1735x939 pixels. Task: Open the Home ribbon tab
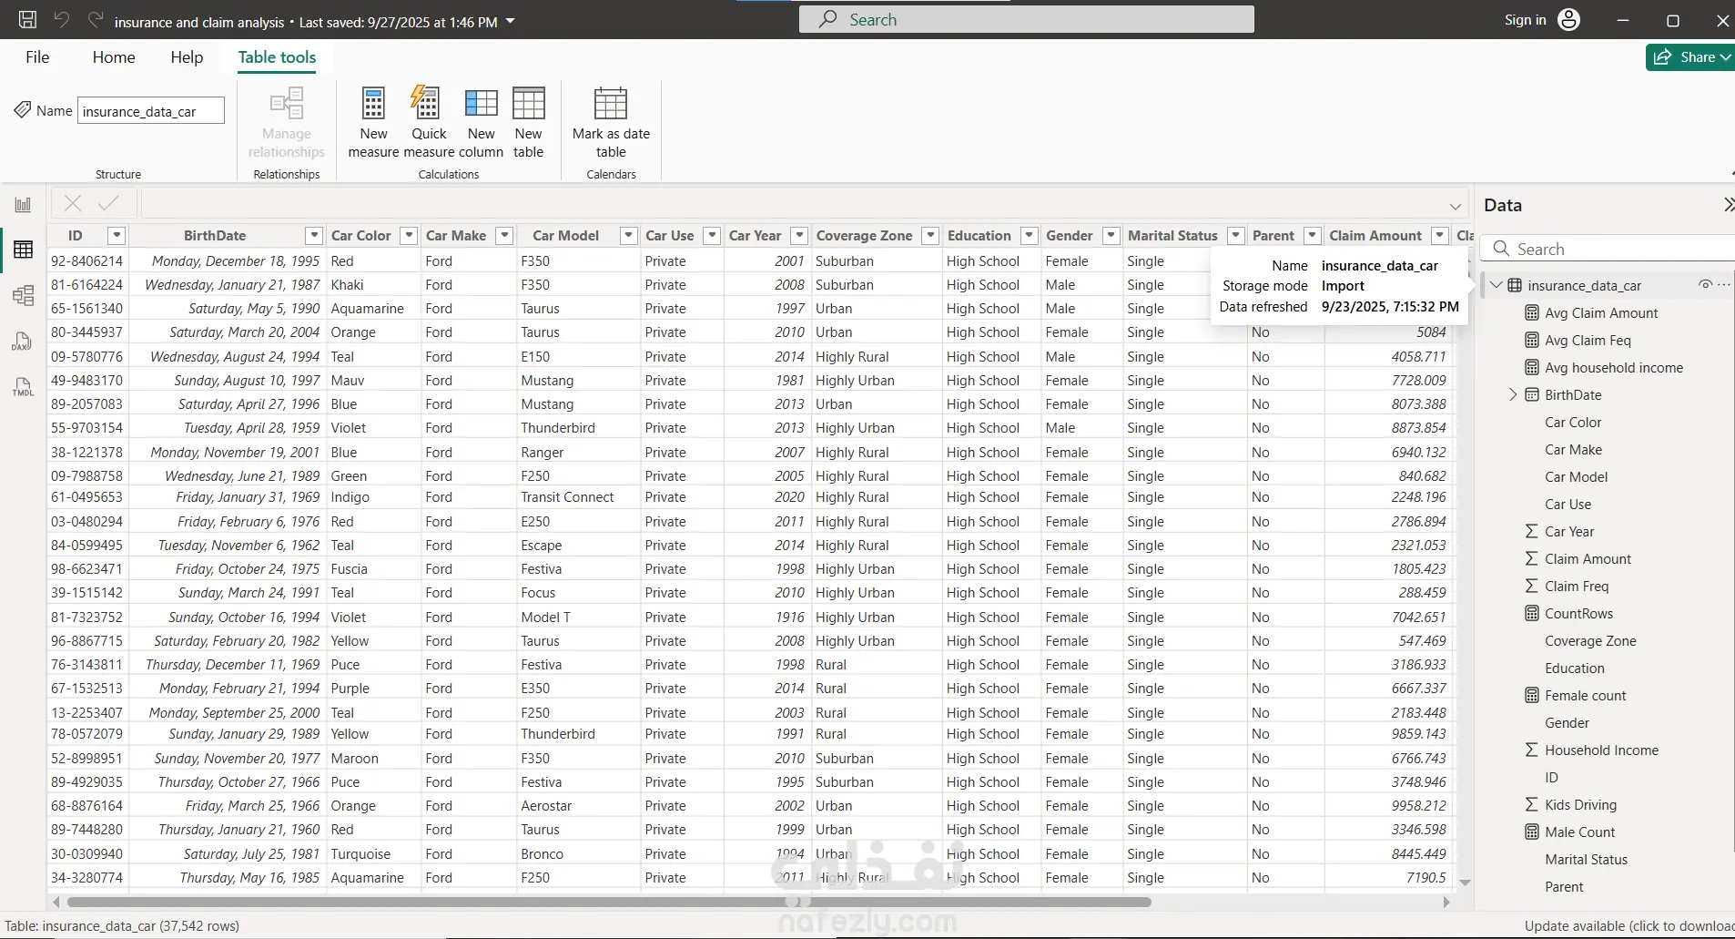coord(114,57)
